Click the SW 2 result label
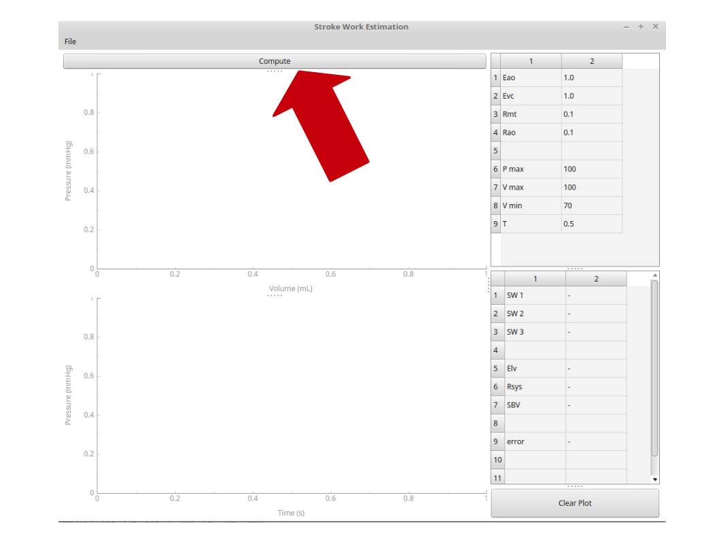The height and width of the screenshot is (540, 719). pyautogui.click(x=535, y=314)
